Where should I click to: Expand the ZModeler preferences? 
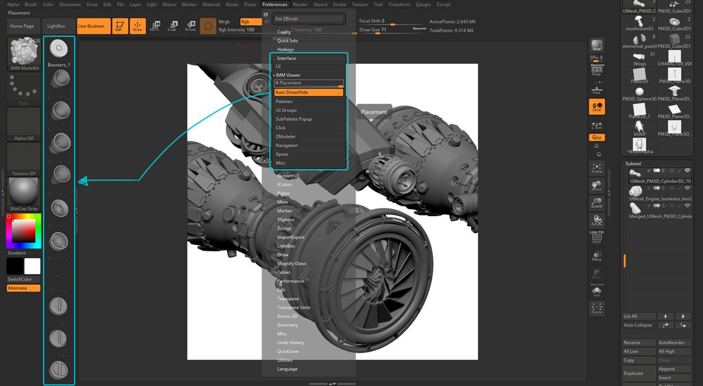tap(285, 136)
